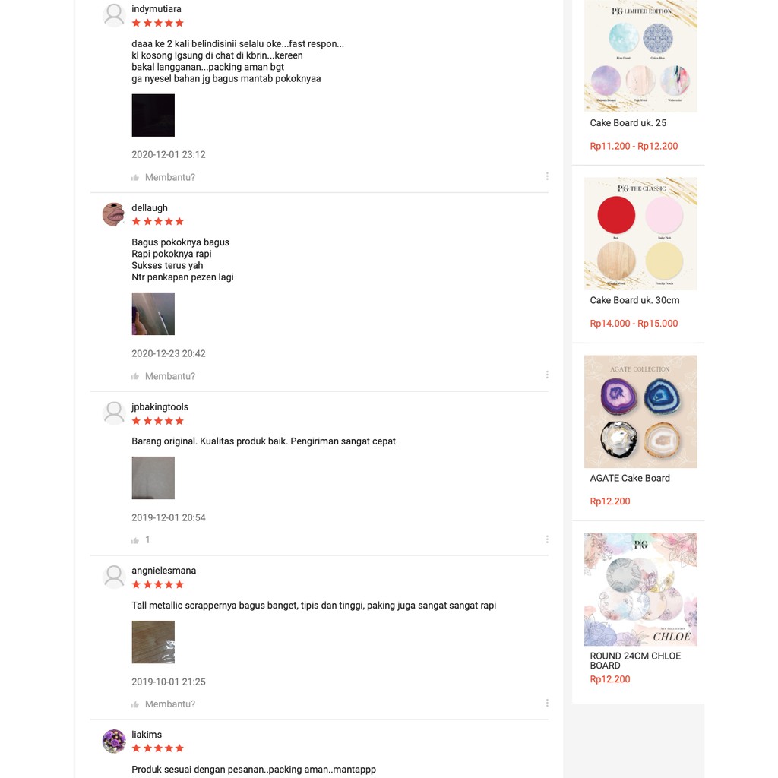This screenshot has width=778, height=778.
Task: Open the three-dot menu on angnielesmana's review
Action: [547, 704]
